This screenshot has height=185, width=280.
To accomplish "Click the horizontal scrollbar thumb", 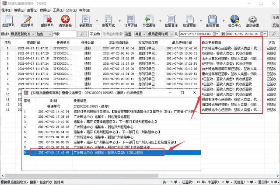I will click(82, 176).
